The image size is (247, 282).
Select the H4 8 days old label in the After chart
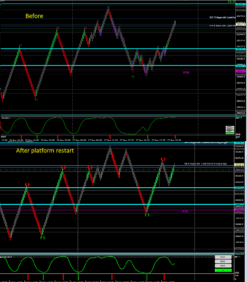(x=205, y=164)
